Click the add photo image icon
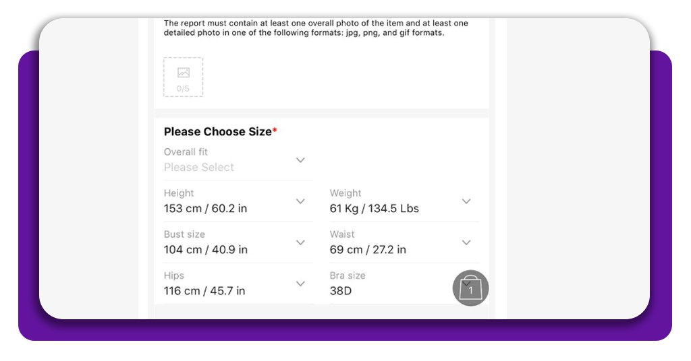Image resolution: width=691 pixels, height=361 pixels. point(183,73)
